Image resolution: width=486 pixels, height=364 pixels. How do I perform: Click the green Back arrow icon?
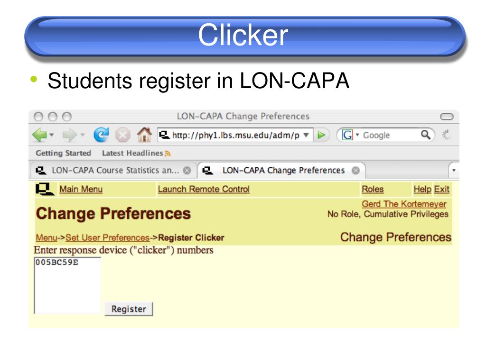[39, 135]
